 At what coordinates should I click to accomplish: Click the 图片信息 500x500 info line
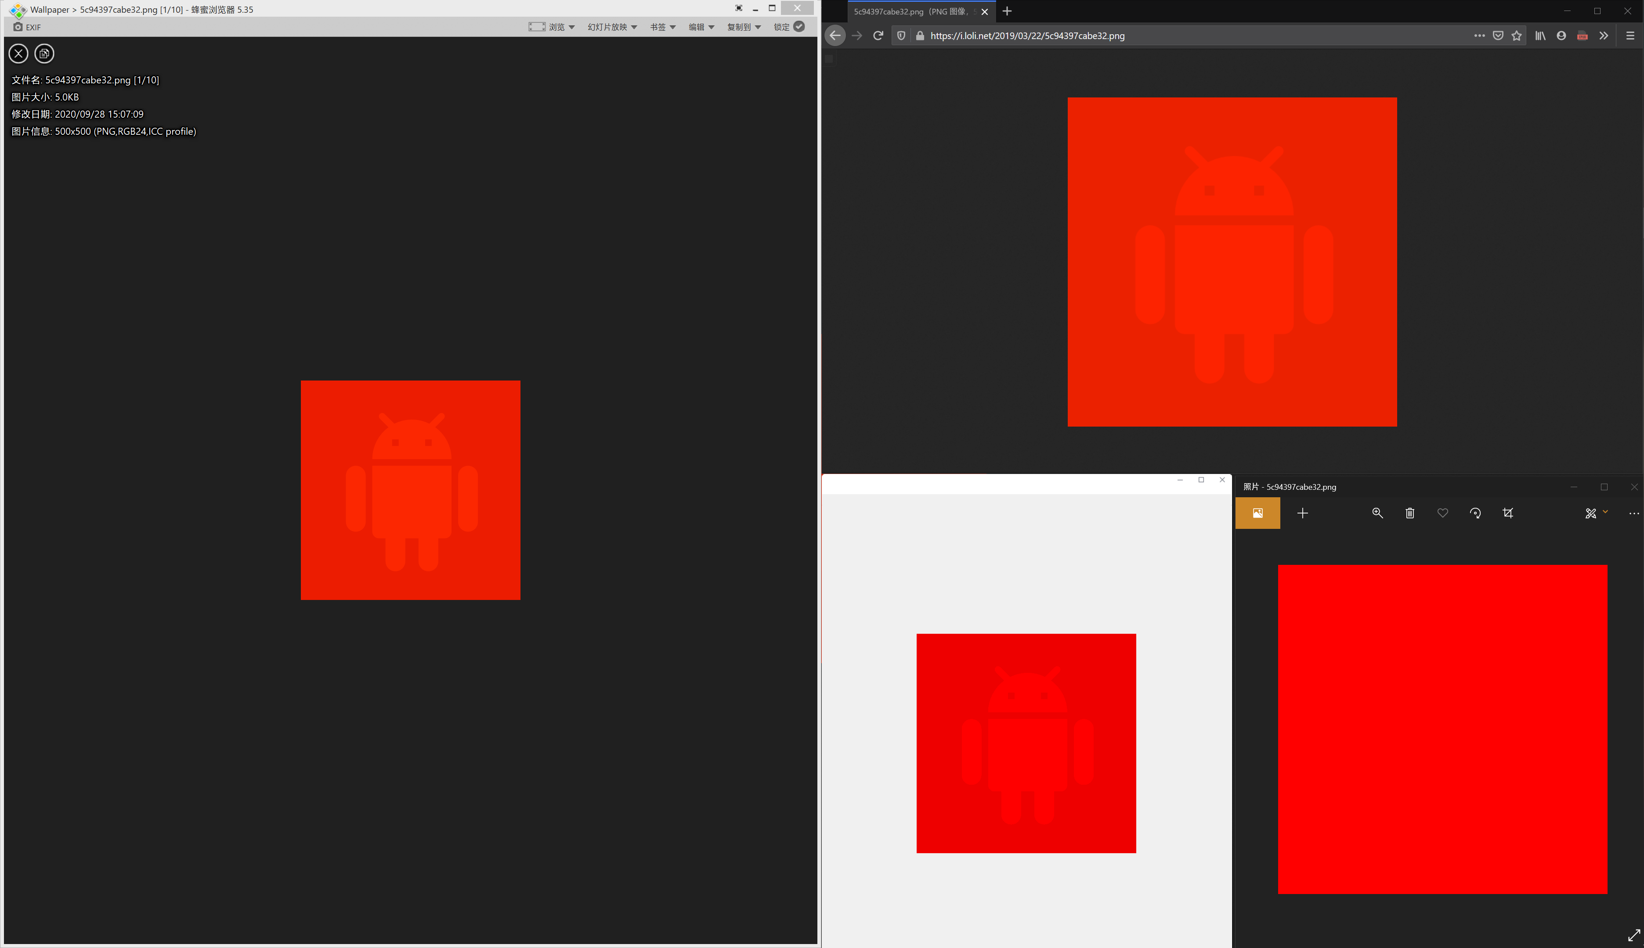tap(104, 131)
